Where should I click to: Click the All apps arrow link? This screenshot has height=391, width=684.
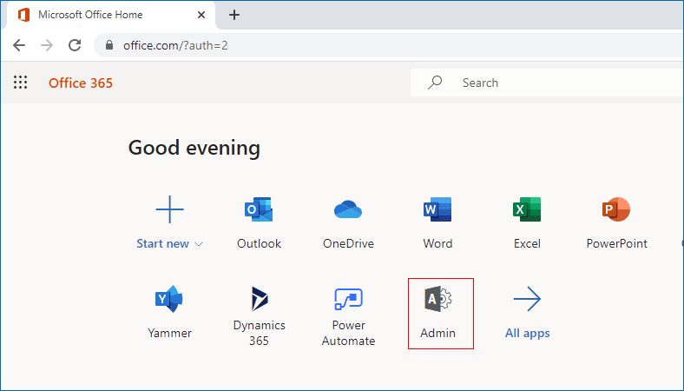pyautogui.click(x=527, y=312)
